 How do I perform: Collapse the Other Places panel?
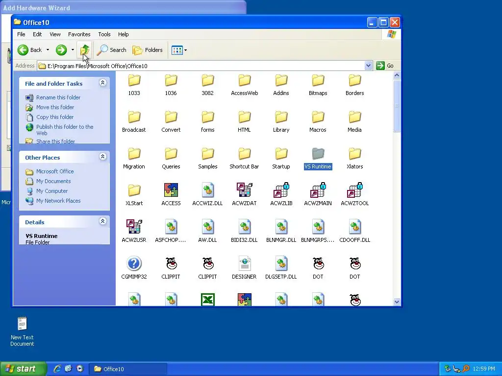point(102,157)
